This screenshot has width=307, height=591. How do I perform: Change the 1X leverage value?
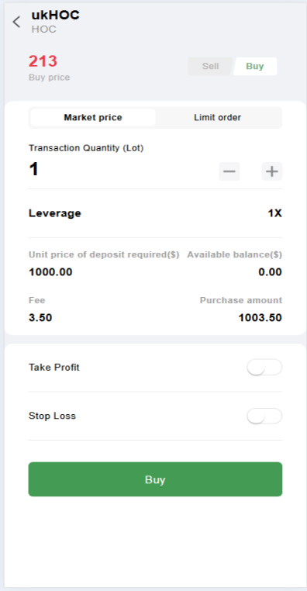click(x=275, y=213)
